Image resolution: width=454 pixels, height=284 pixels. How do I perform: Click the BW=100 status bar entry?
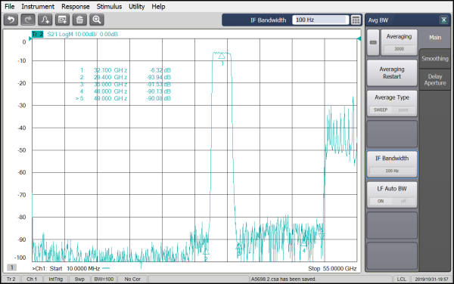point(104,279)
